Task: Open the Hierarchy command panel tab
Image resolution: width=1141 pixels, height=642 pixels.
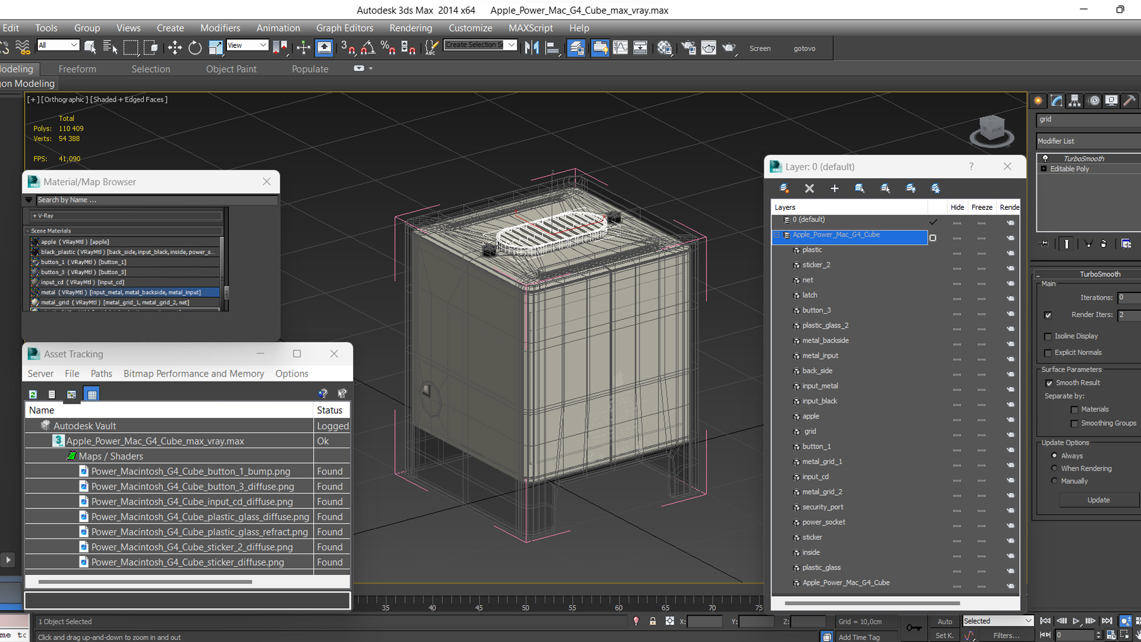Action: 1074,101
